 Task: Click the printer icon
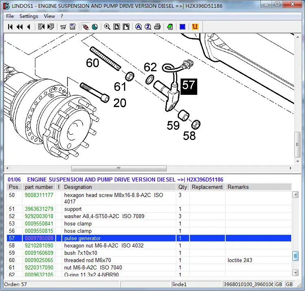click(157, 27)
